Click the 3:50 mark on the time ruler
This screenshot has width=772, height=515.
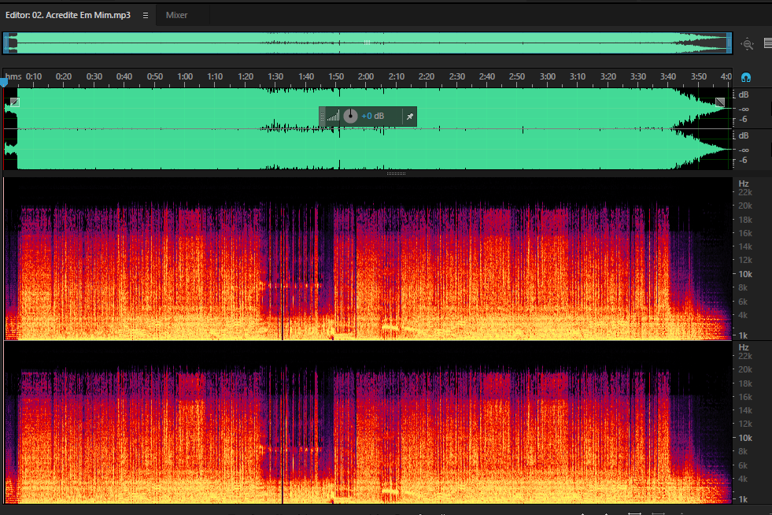click(x=699, y=76)
